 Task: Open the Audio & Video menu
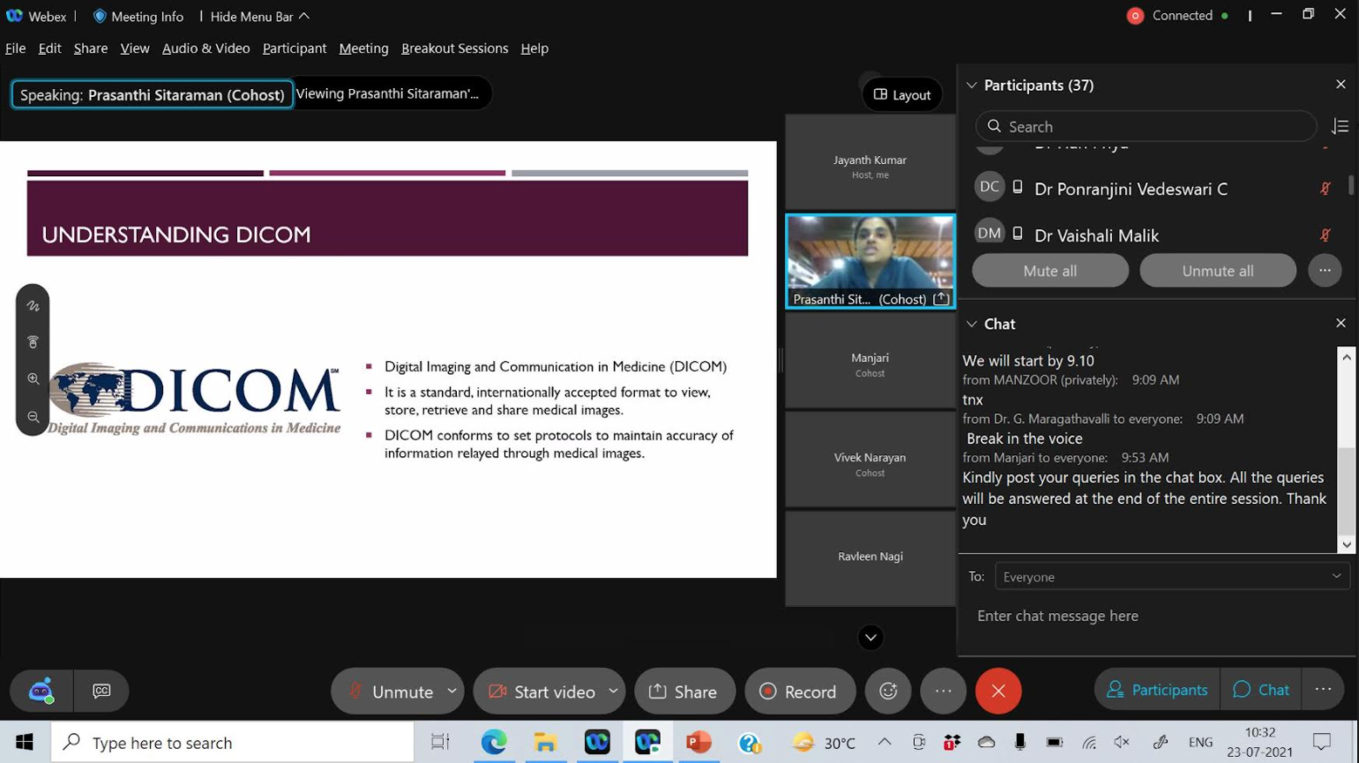(x=205, y=48)
